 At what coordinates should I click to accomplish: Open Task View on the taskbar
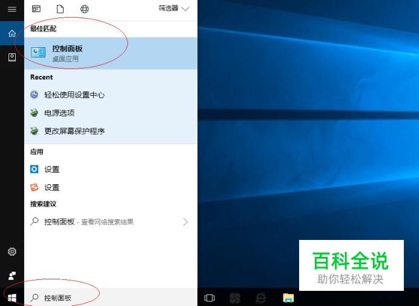click(209, 298)
